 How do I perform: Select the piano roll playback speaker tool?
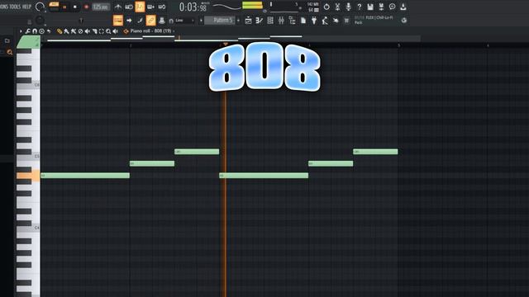[x=116, y=31]
